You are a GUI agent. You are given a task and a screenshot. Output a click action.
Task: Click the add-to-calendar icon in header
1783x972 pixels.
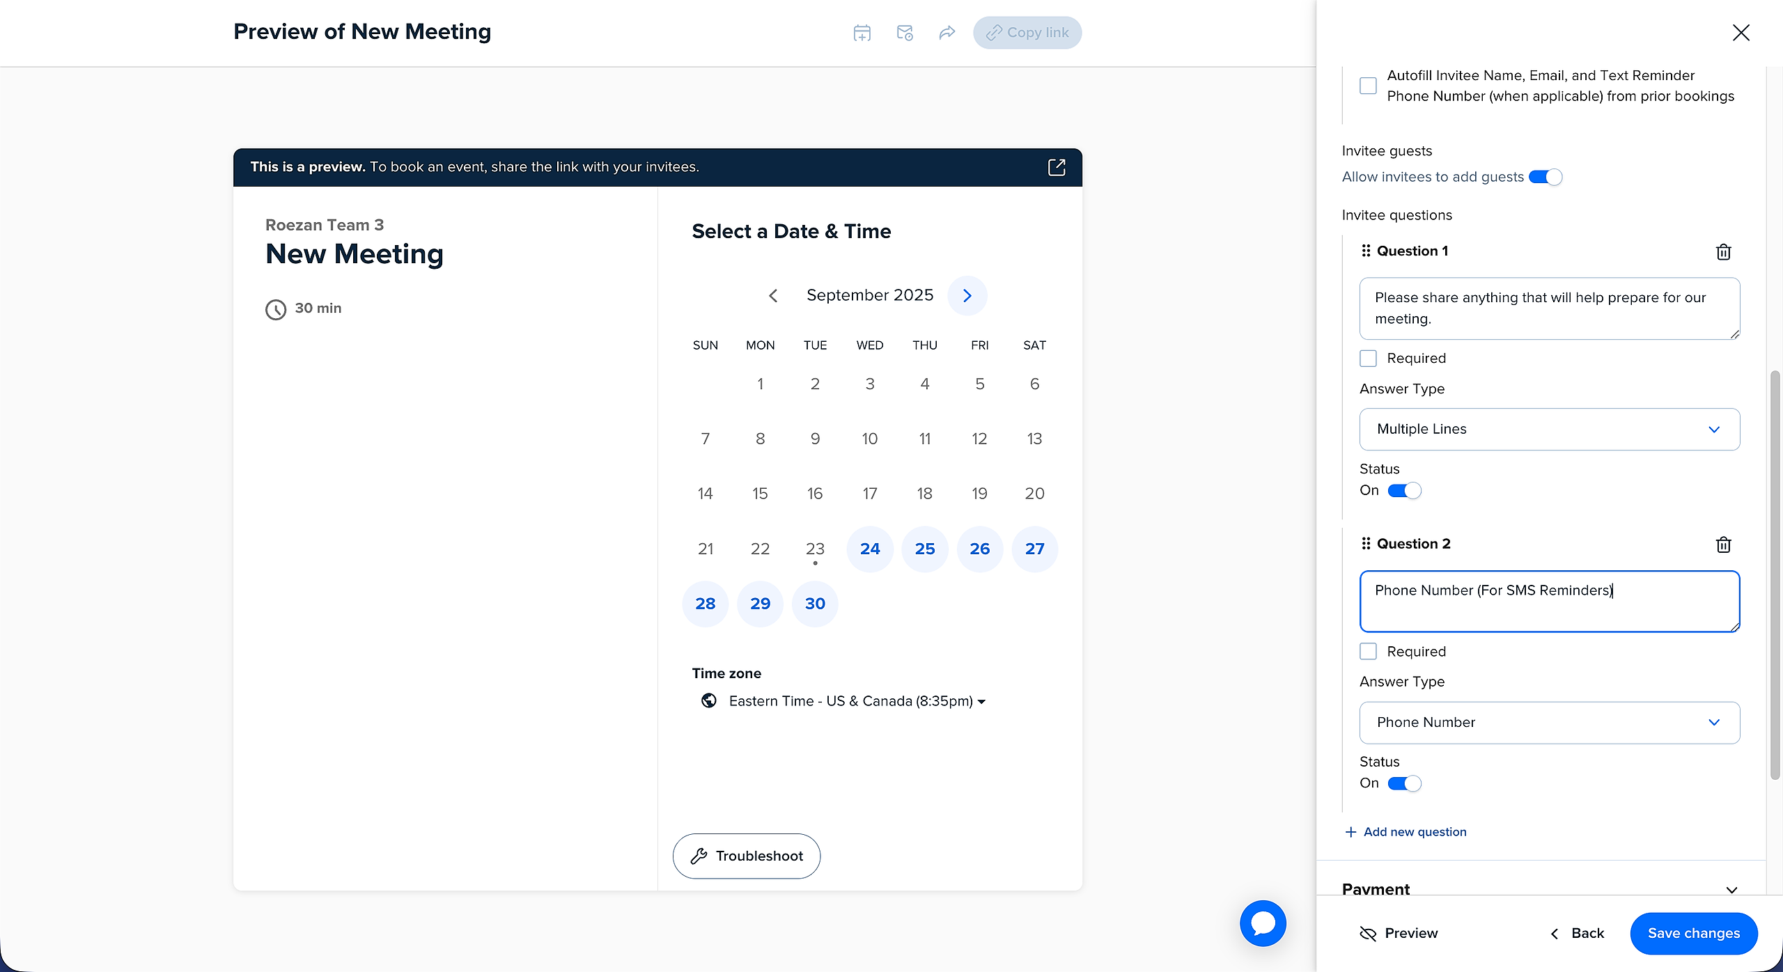pyautogui.click(x=862, y=33)
